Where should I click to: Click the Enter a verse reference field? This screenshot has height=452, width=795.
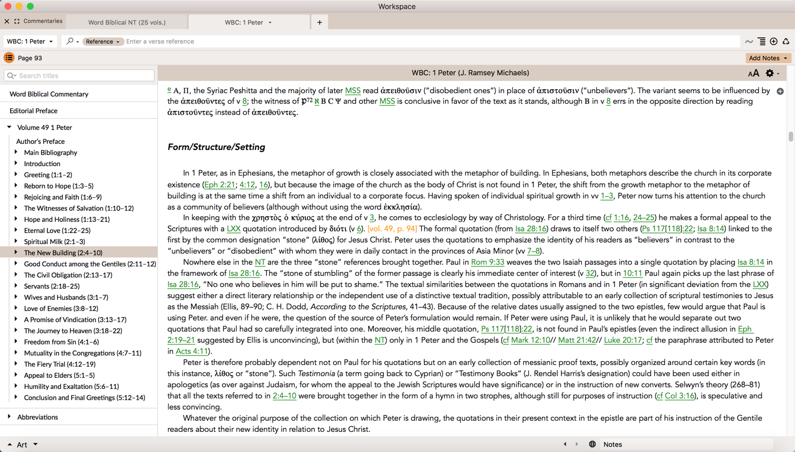(430, 41)
